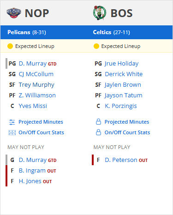Click the NOP team abbreviation

click(x=37, y=13)
